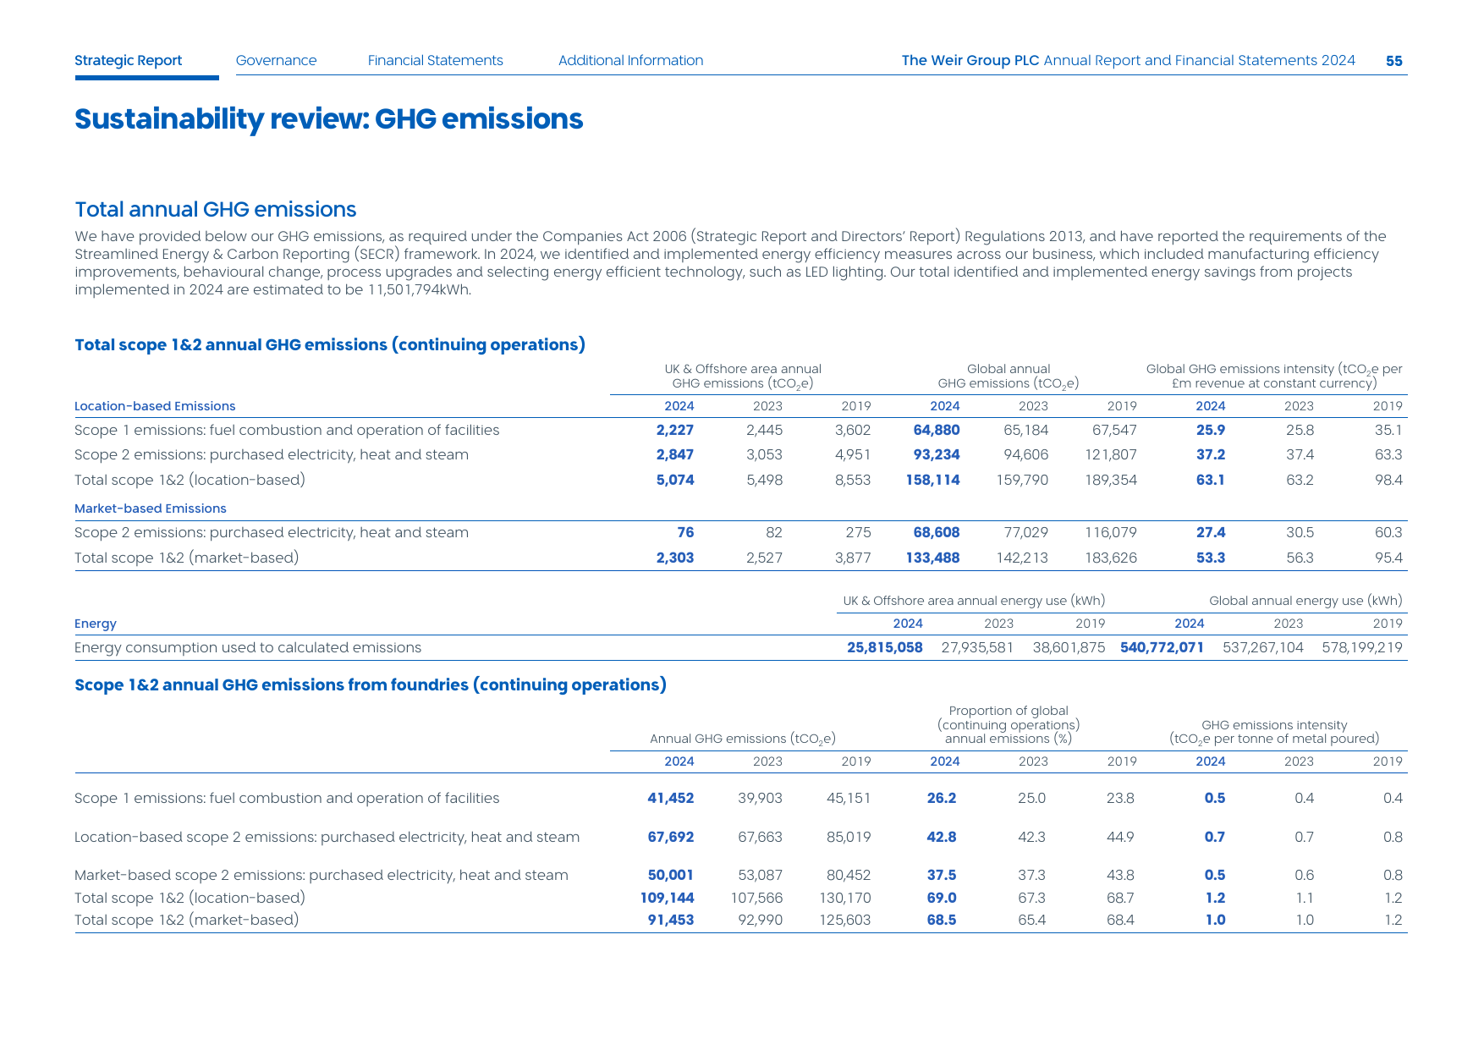Image resolution: width=1484 pixels, height=1050 pixels.
Task: Click market-based scope 2 value 68,608
Action: coord(937,532)
